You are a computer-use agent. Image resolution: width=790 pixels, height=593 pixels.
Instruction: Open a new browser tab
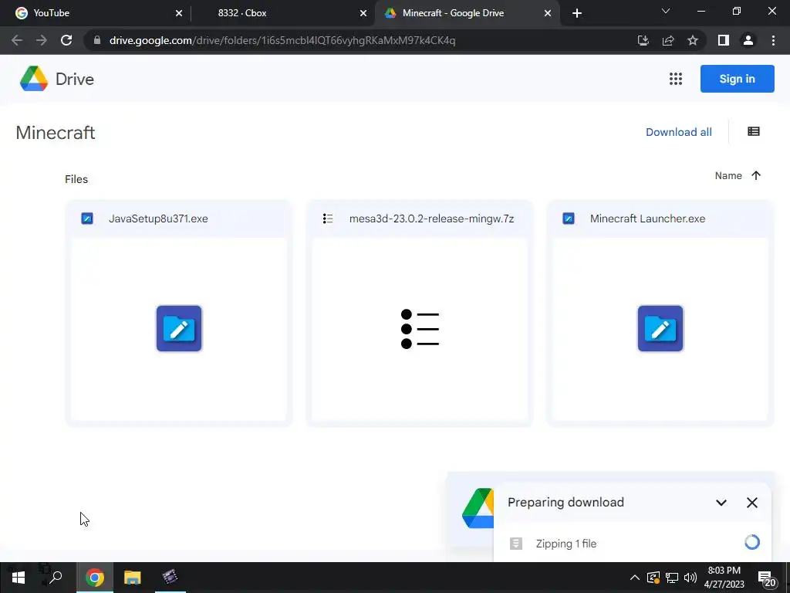(577, 13)
